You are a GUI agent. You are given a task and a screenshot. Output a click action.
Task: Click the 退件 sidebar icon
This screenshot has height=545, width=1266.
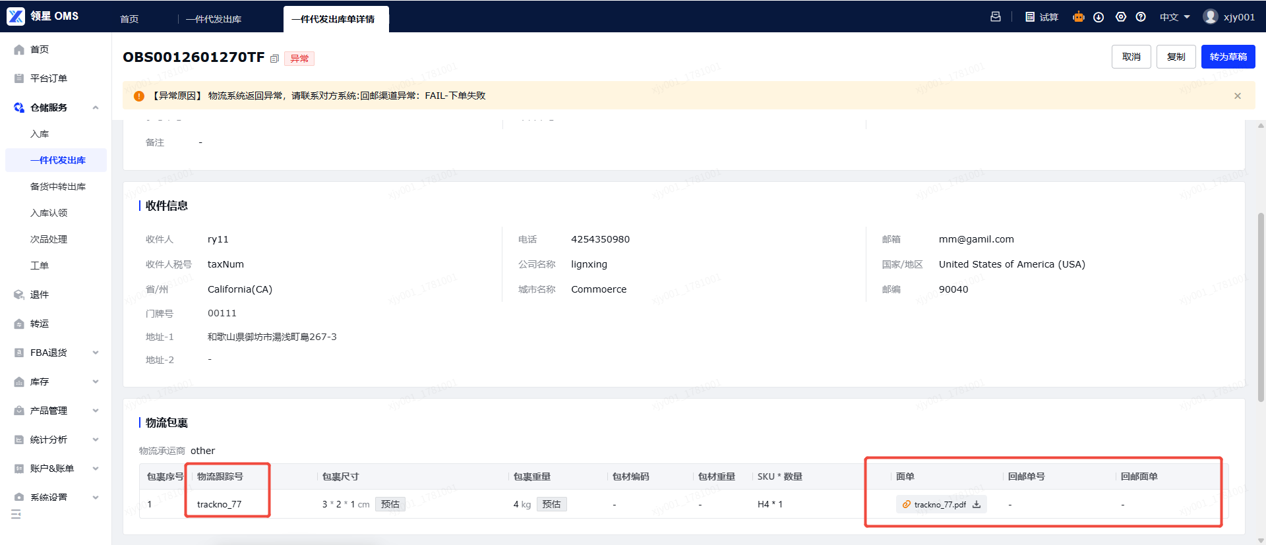(x=19, y=295)
